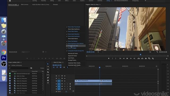170x96 pixels.
Task: Select the Razor tool
Action: click(x=48, y=72)
